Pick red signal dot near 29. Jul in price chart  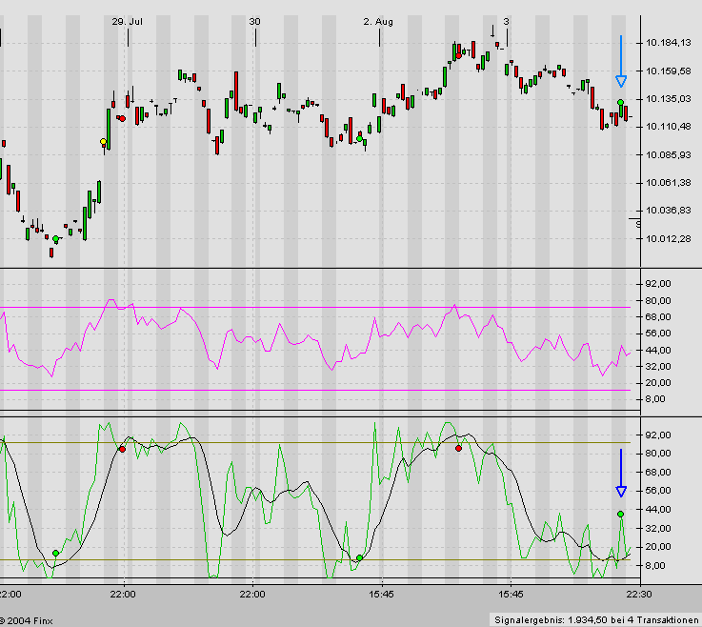pyautogui.click(x=122, y=118)
